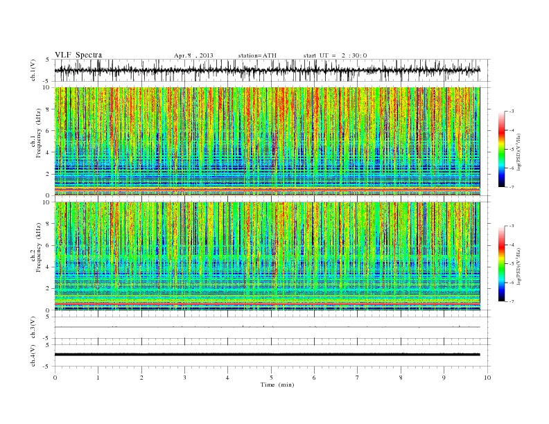Image resolution: width=549 pixels, height=424 pixels.
Task: Click the ch.1 spectrogram color scale bar
Action: (501, 150)
